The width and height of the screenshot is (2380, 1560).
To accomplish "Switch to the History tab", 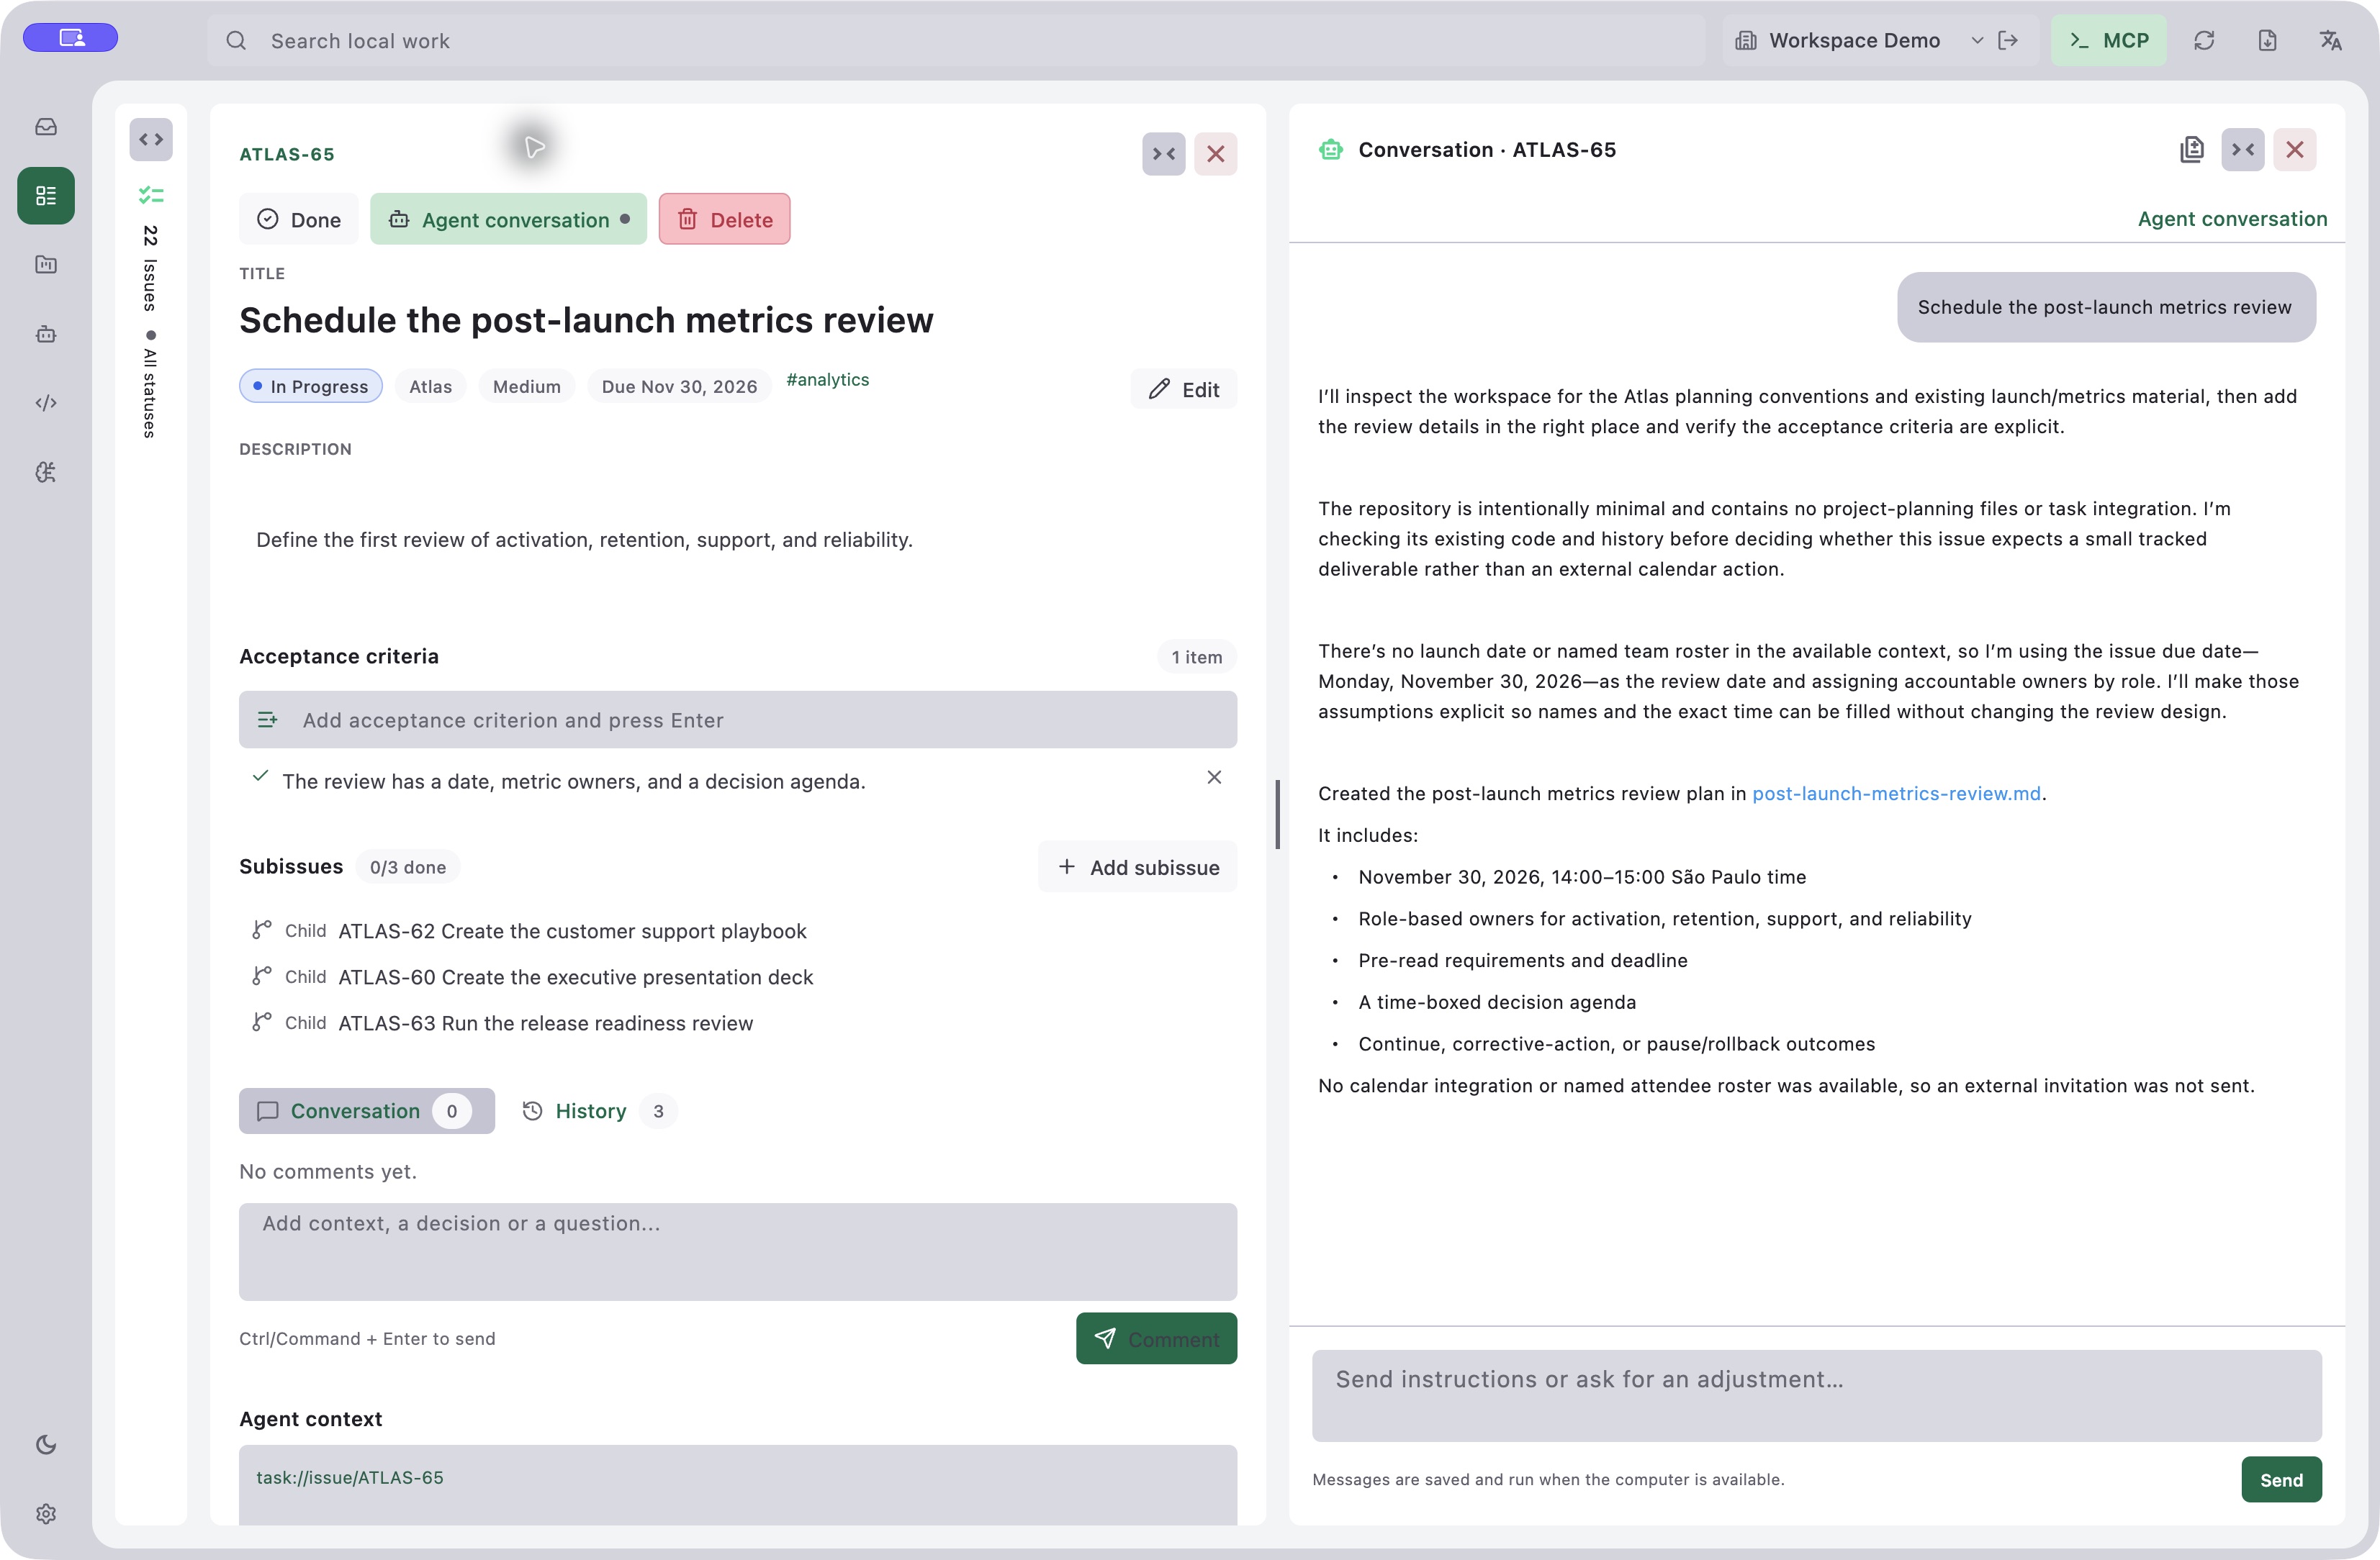I will (x=598, y=1111).
